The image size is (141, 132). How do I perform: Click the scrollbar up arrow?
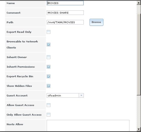(x=138, y=3)
